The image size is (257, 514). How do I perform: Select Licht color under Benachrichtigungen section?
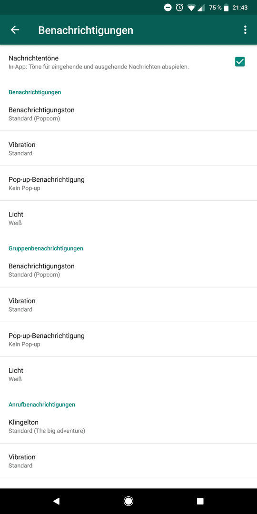coord(128,218)
